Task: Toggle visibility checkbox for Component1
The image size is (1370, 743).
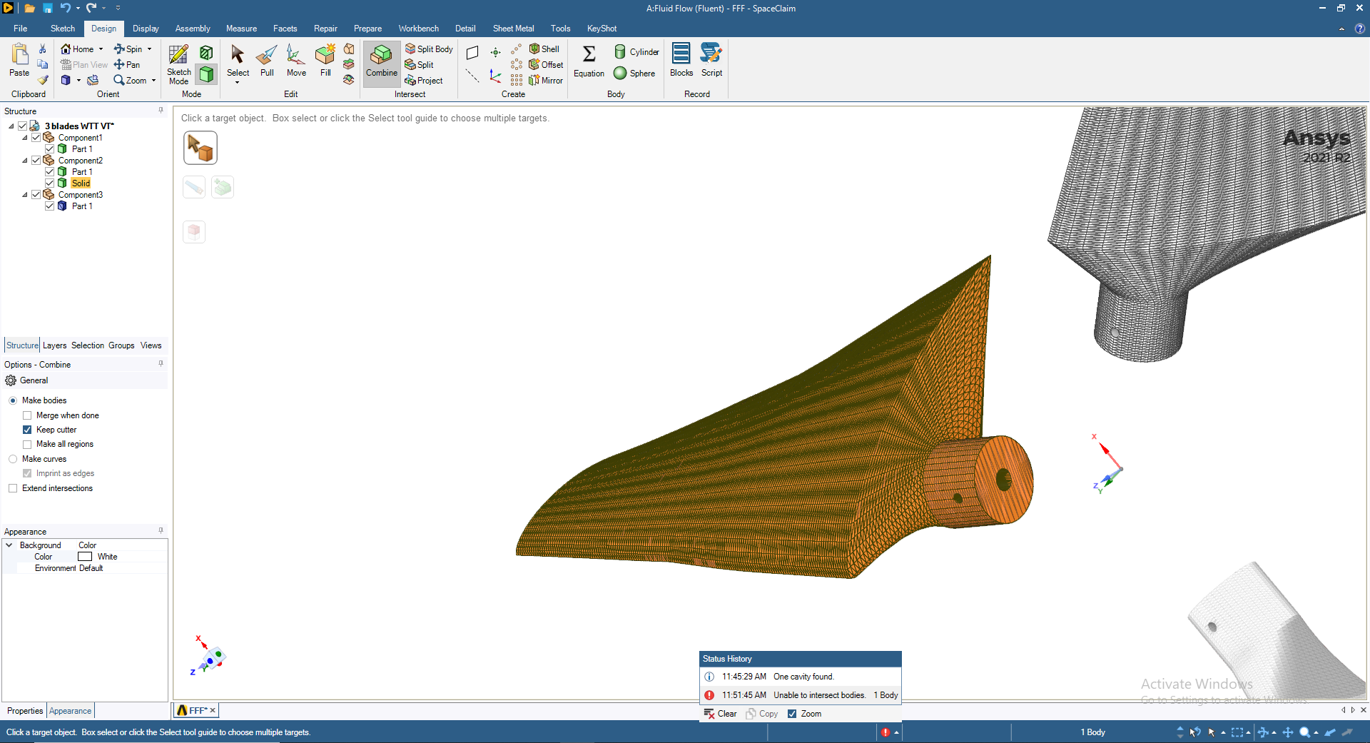Action: [36, 138]
